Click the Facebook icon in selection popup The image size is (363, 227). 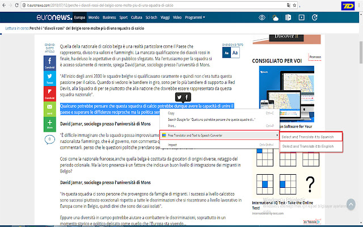point(187,97)
